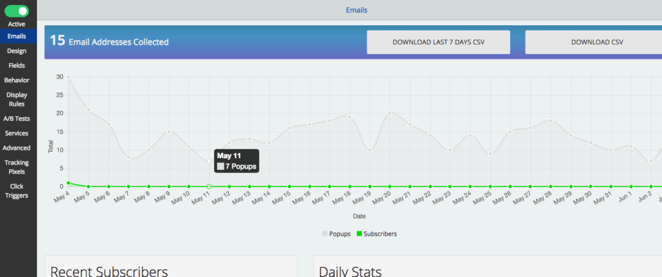Viewport: 662px width, 277px height.
Task: Toggle the green Active switch off
Action: (16, 12)
